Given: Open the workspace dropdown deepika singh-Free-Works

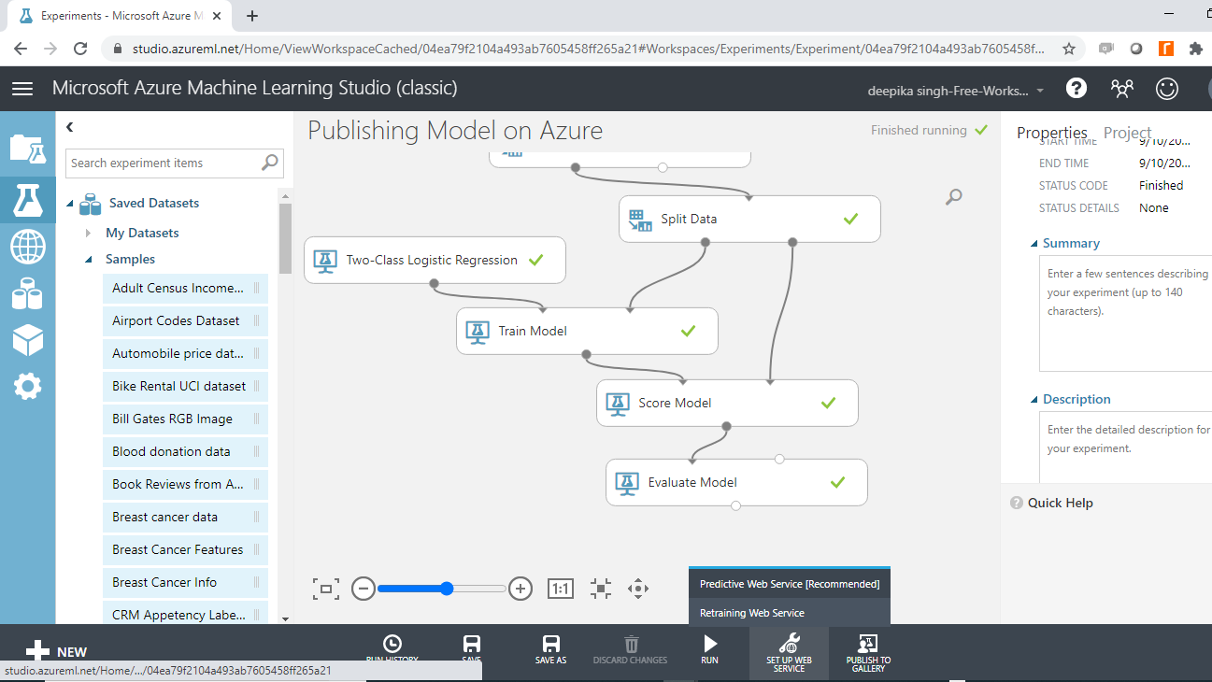Looking at the screenshot, I should click(957, 91).
